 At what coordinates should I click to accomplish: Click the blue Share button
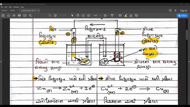(x=182, y=15)
